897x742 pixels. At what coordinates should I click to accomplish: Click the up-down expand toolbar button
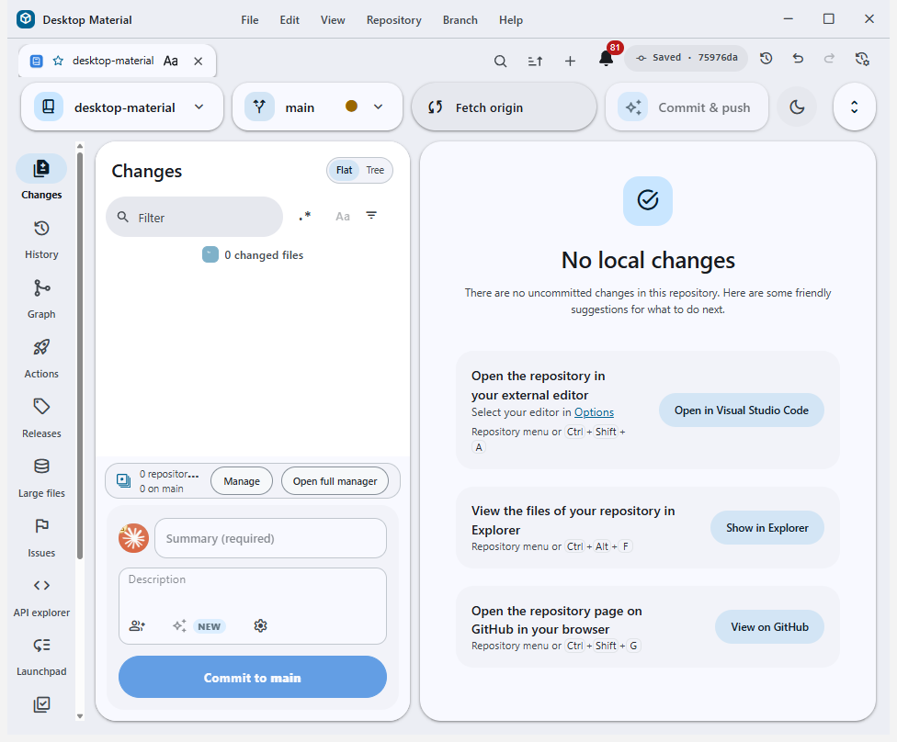click(854, 107)
